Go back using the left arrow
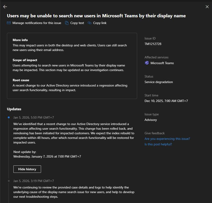Image resolution: width=212 pixels, height=203 pixels. (x=5, y=7)
